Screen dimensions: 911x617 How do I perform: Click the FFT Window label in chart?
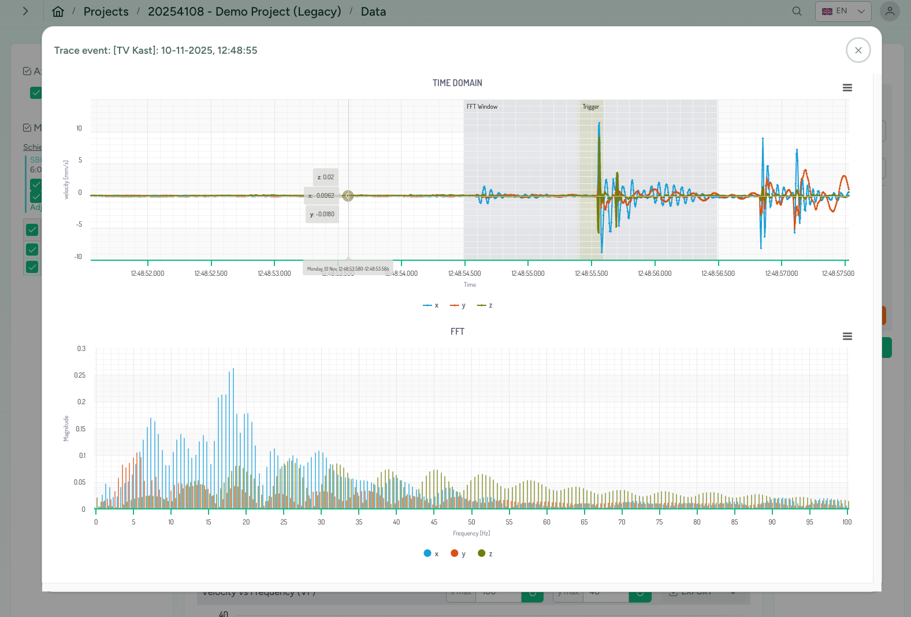pyautogui.click(x=482, y=106)
